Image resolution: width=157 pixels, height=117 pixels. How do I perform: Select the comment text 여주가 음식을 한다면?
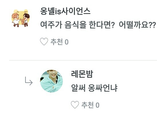[x=77, y=25]
